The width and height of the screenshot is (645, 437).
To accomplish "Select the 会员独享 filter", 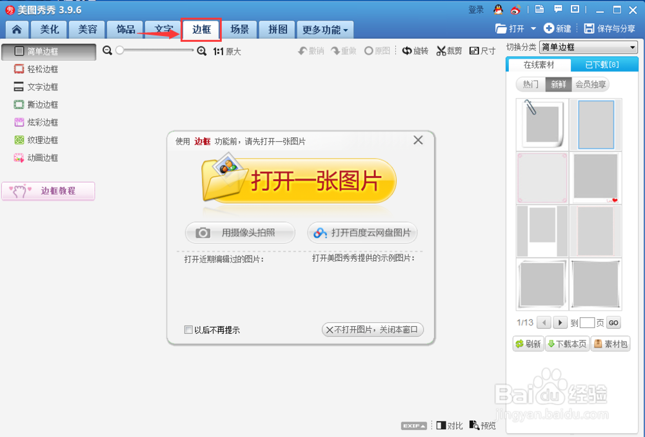I will (x=590, y=84).
